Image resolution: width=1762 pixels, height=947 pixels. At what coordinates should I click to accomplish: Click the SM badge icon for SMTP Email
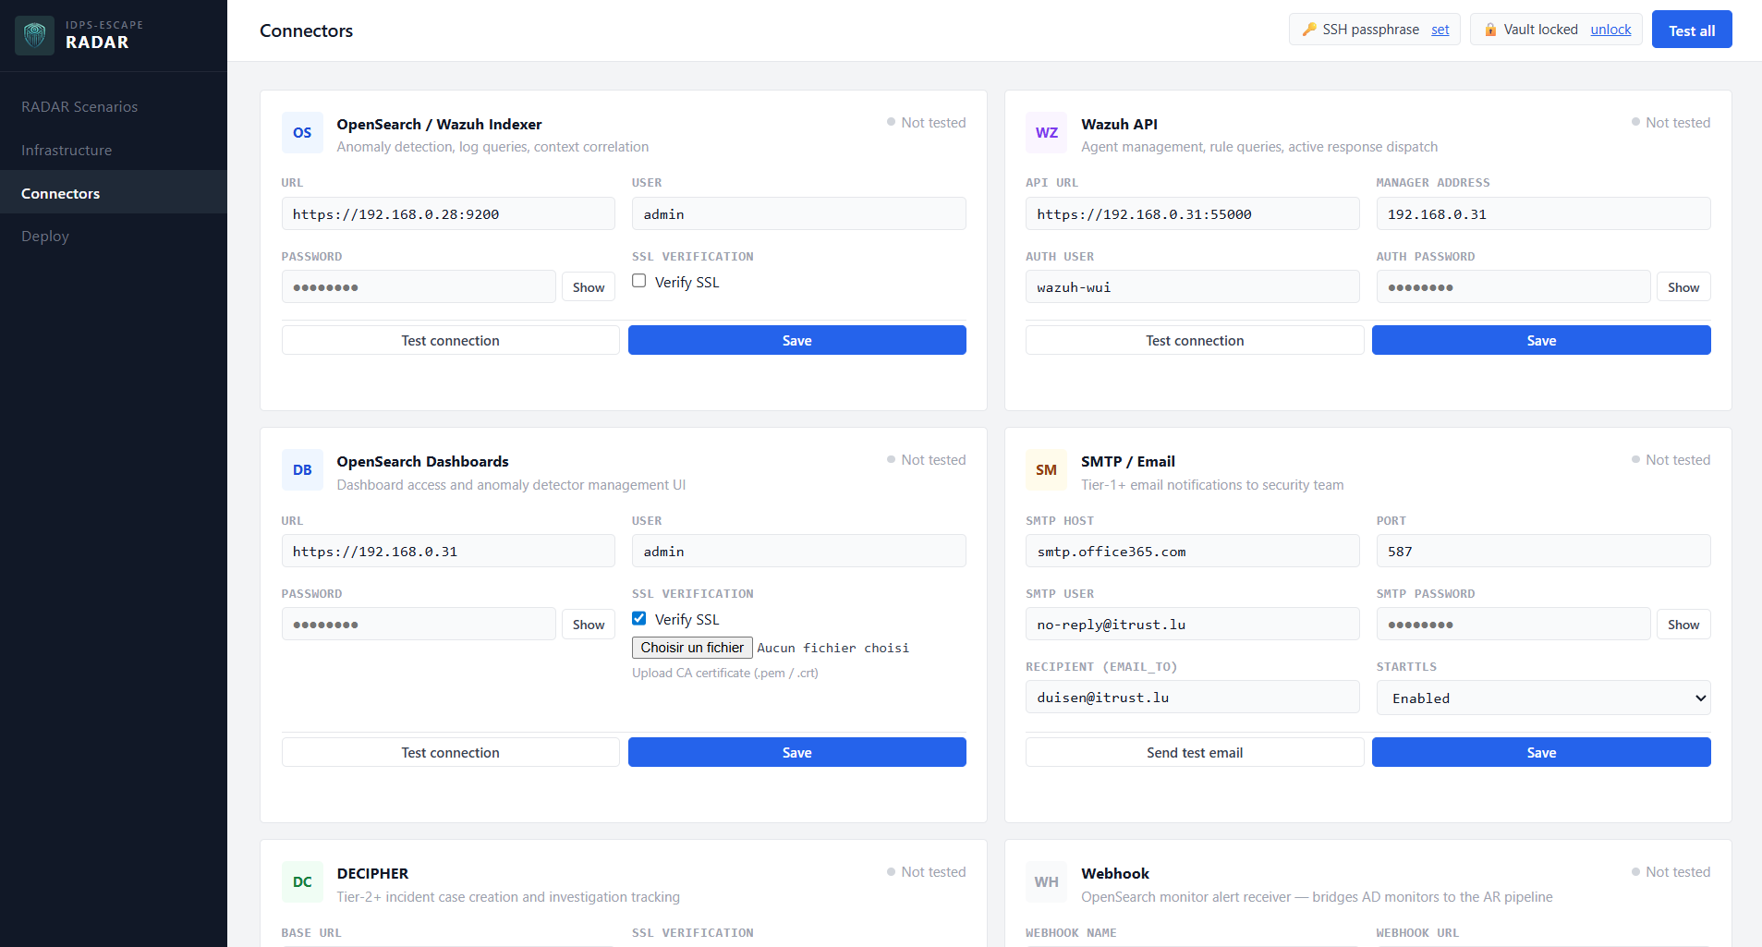(1047, 469)
